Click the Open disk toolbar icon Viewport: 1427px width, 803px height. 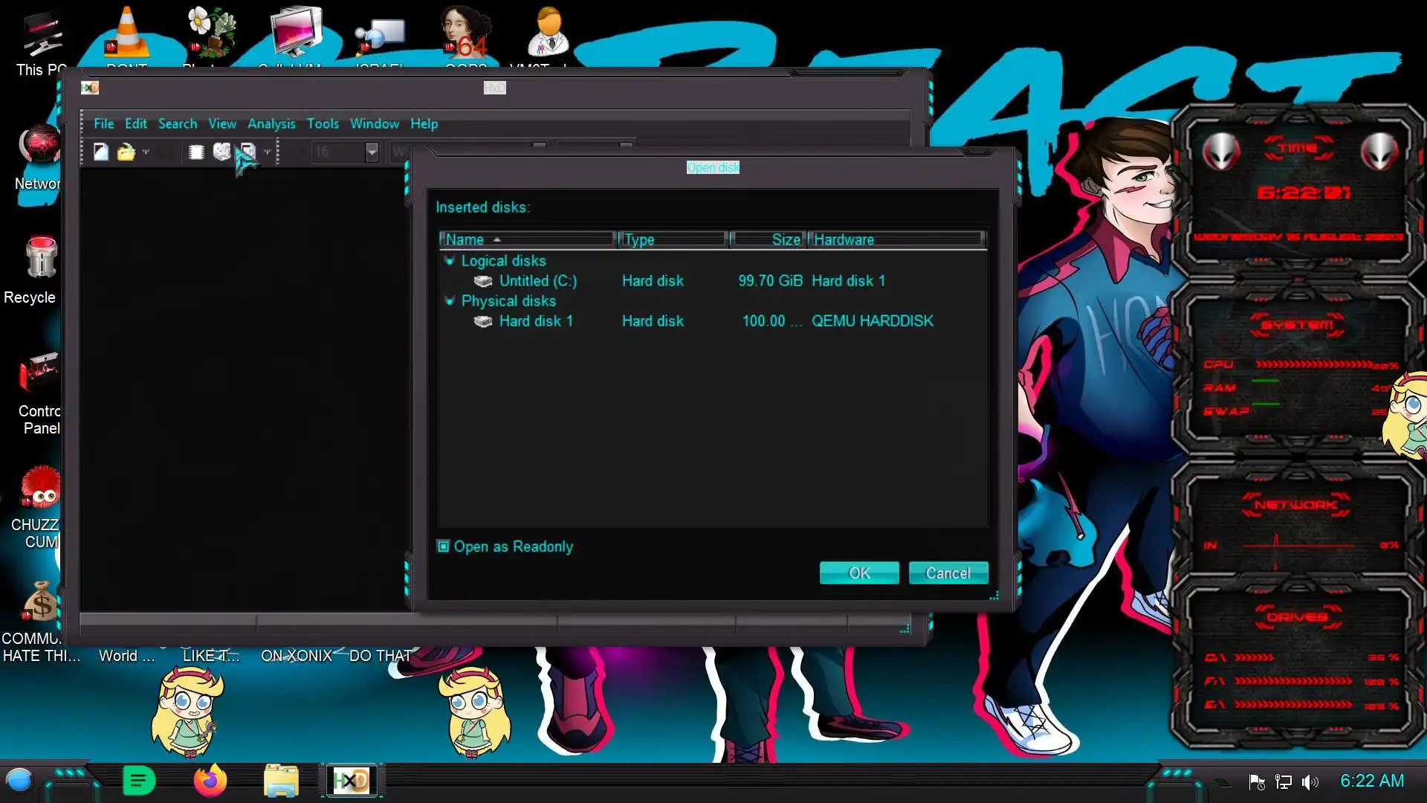tap(221, 152)
